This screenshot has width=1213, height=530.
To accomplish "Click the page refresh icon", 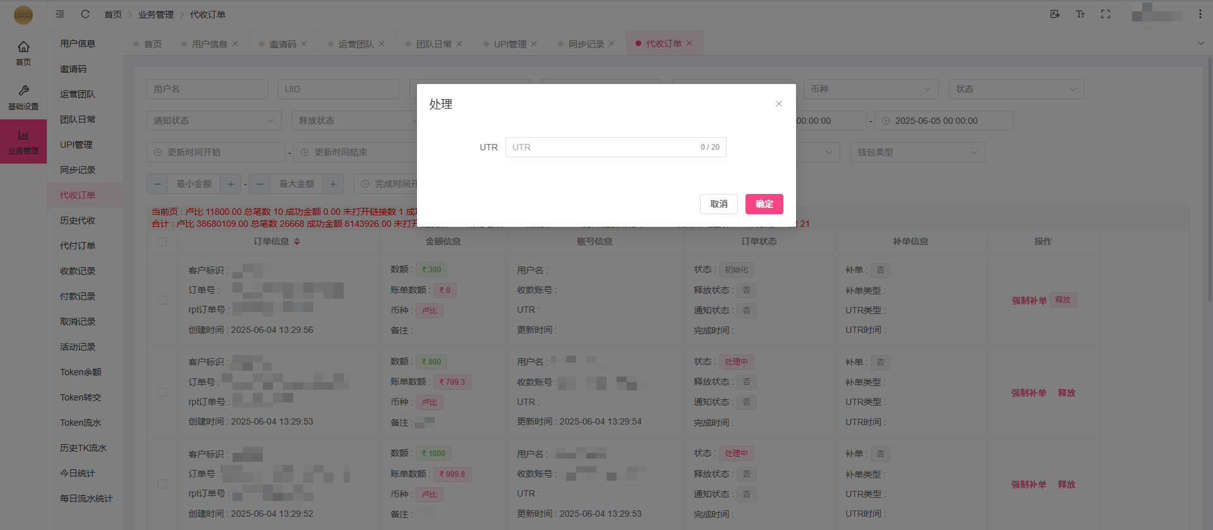I will 85,14.
